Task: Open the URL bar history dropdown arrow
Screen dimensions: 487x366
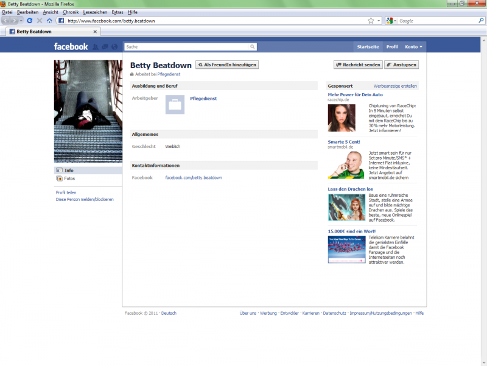Action: click(379, 21)
